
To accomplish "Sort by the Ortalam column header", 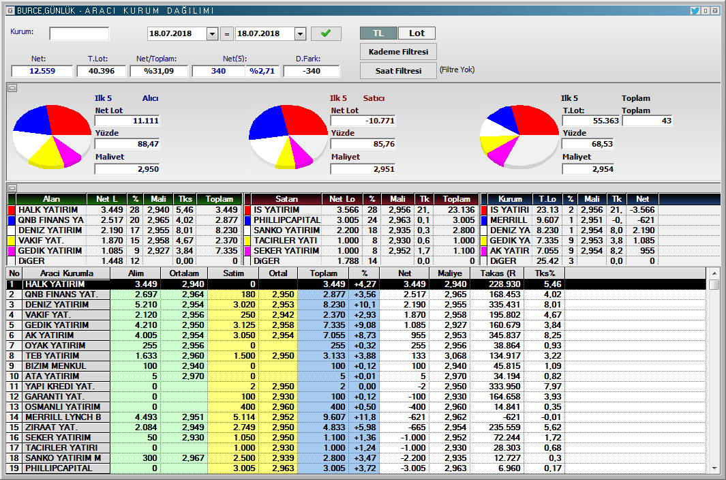I will [x=184, y=273].
